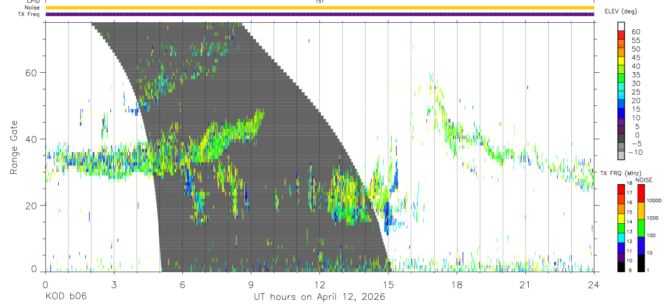Screen dimensions: 668x308
Task: Click the x-axis tick label '18'
Action: click(x=456, y=284)
